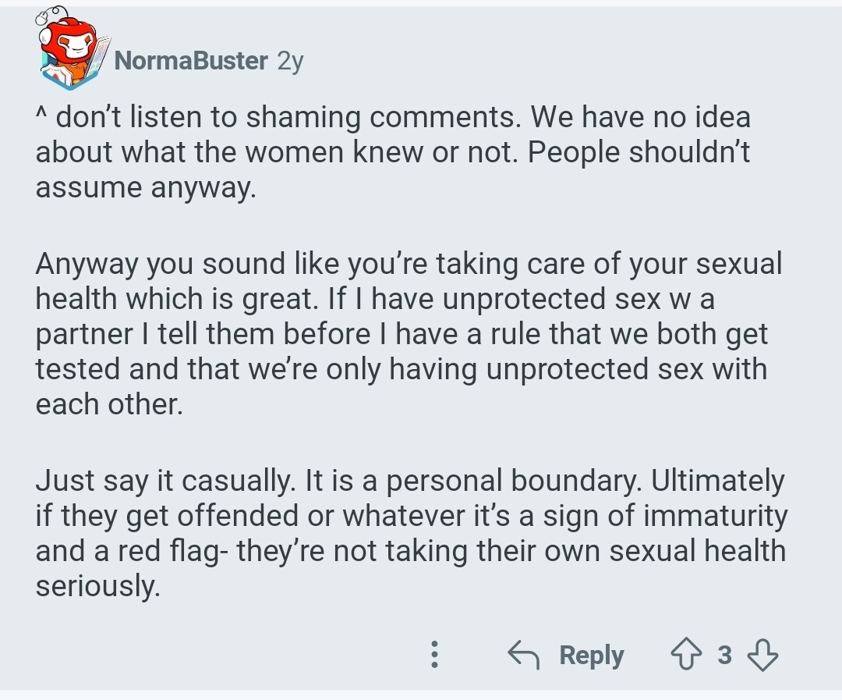Click the 'assume anyway.' text line
Viewport: 842px width, 700px height.
pos(146,187)
